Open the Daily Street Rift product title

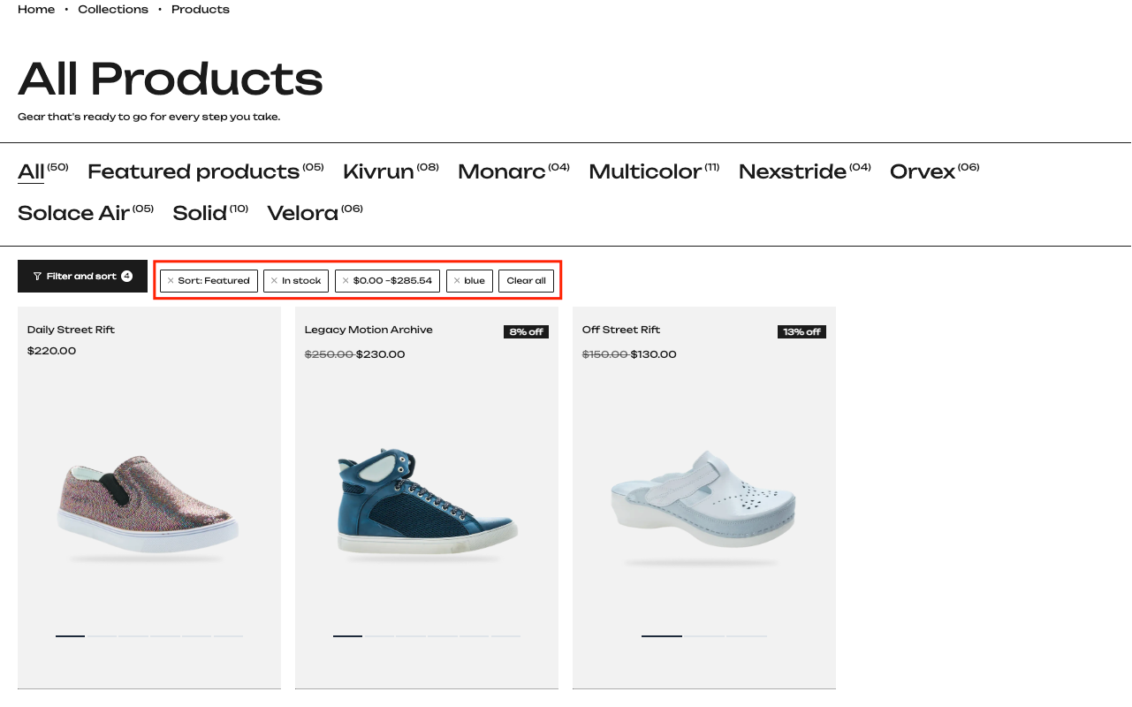pos(71,330)
